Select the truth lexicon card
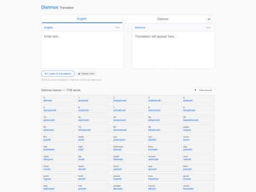Screen dimensions: 256x192 pyautogui.click(x=93, y=177)
